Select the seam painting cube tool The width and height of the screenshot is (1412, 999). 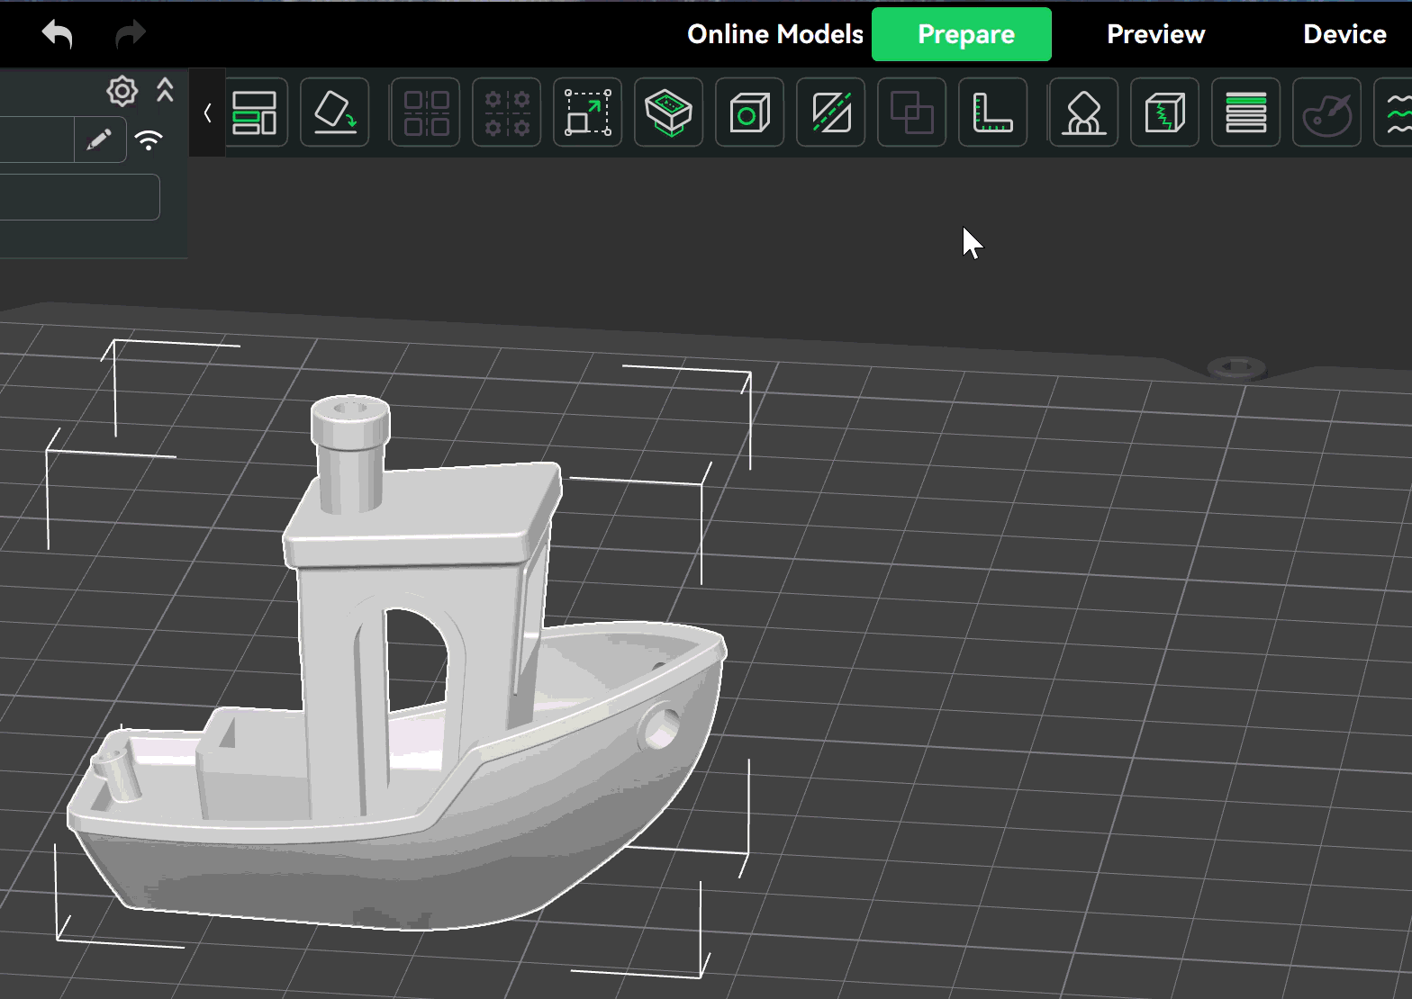click(1165, 112)
